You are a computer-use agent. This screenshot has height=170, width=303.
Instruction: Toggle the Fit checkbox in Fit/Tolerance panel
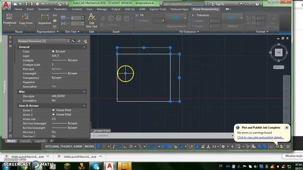[x=140, y=15]
